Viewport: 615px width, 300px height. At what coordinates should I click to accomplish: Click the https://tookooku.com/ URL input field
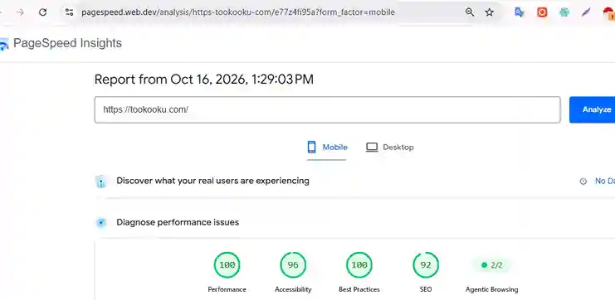[327, 109]
